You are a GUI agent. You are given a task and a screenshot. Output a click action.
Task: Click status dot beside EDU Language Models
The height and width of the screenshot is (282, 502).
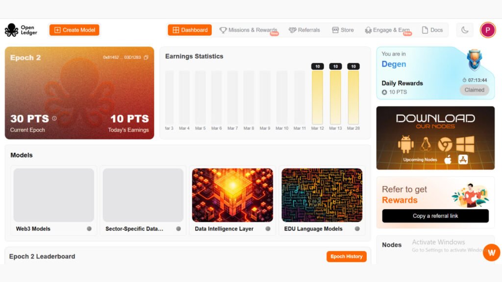click(x=357, y=229)
